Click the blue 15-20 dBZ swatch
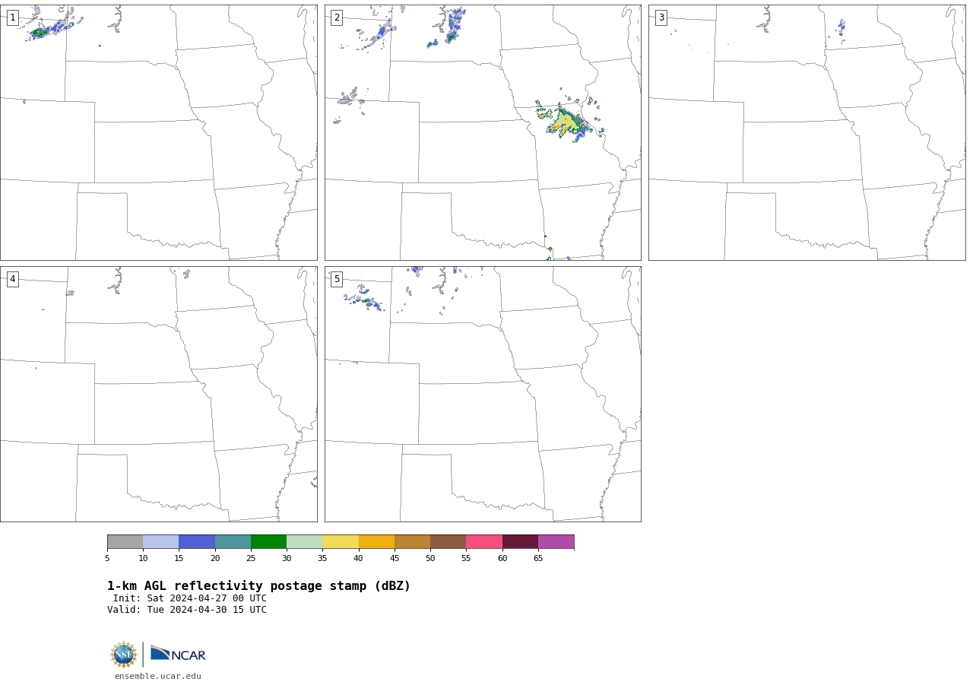Viewport: 973px width, 685px height. [x=197, y=542]
